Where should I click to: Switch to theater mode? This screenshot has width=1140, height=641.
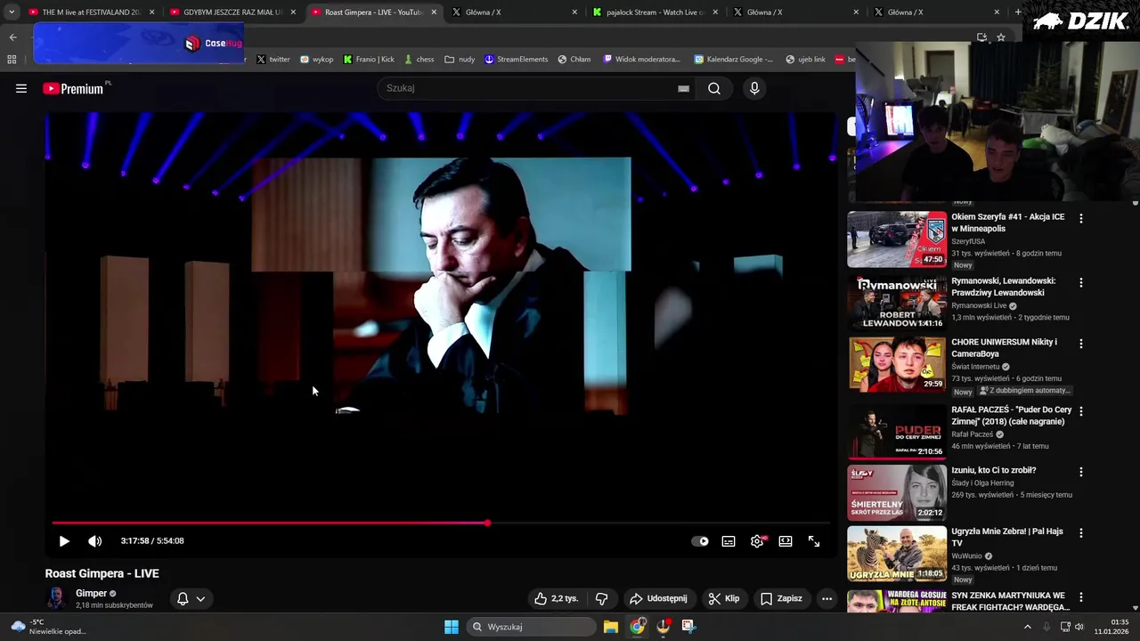coord(786,541)
